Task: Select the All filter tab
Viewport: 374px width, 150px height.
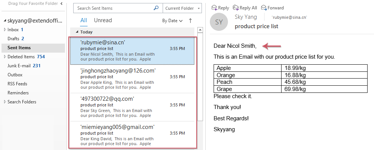Action: click(84, 20)
